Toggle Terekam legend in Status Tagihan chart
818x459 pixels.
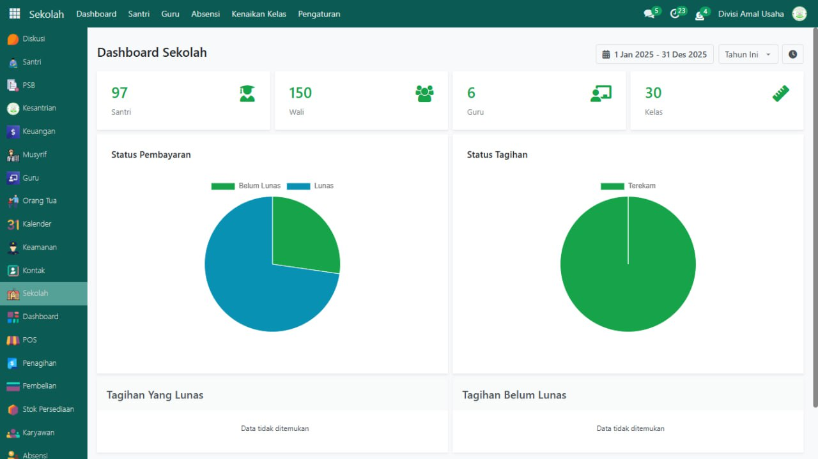point(628,186)
